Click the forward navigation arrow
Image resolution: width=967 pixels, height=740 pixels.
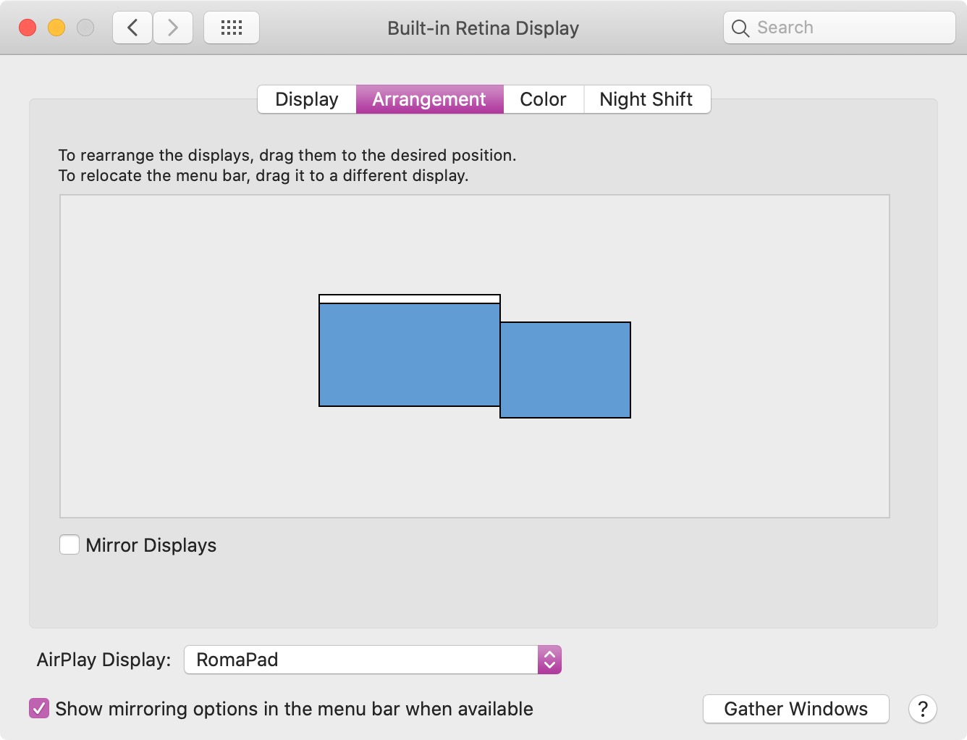tap(173, 28)
